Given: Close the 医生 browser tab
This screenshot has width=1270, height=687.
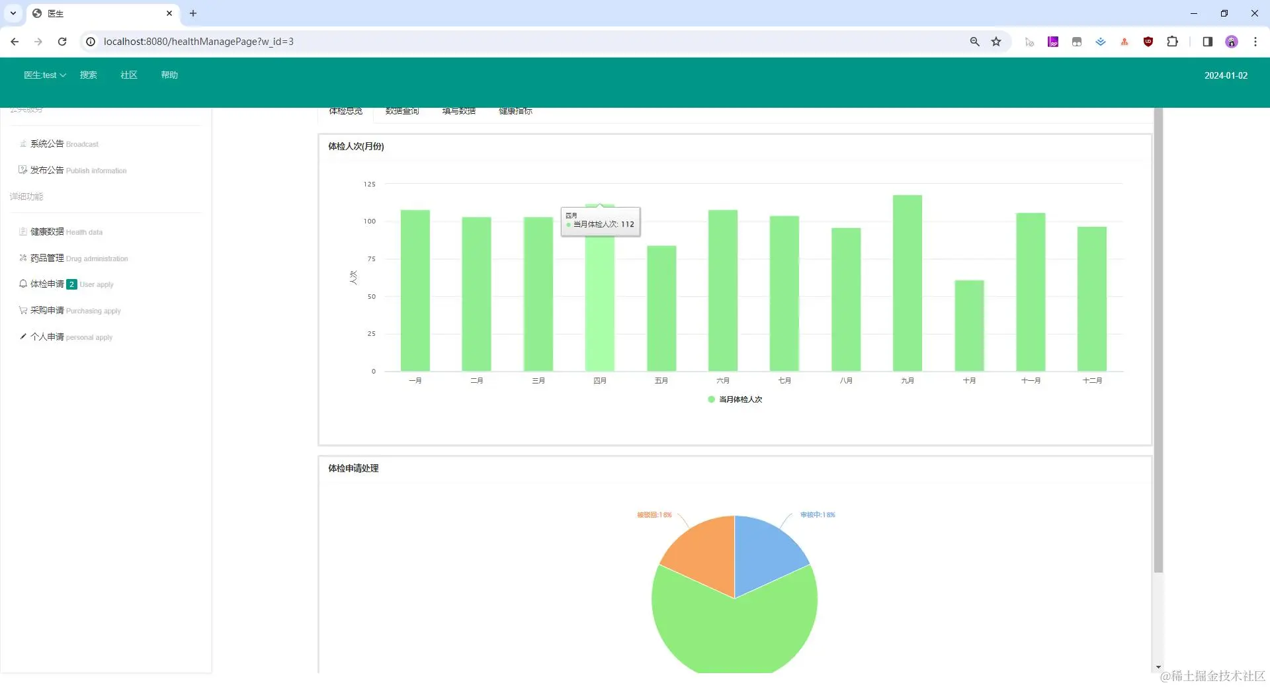Looking at the screenshot, I should (x=169, y=13).
